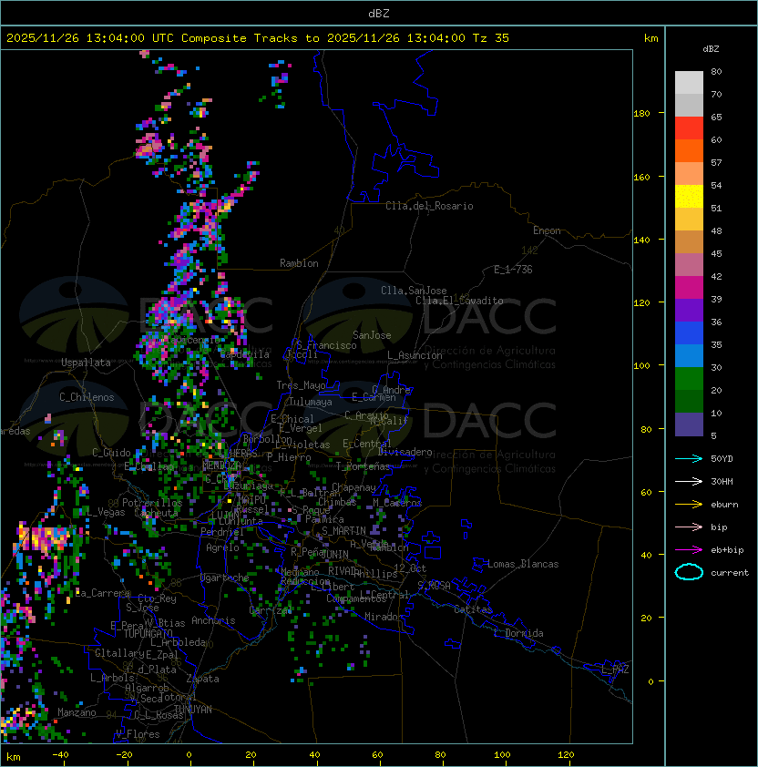Screen dimensions: 758x767
Task: Click the '65' value on color scale
Action: pos(716,117)
